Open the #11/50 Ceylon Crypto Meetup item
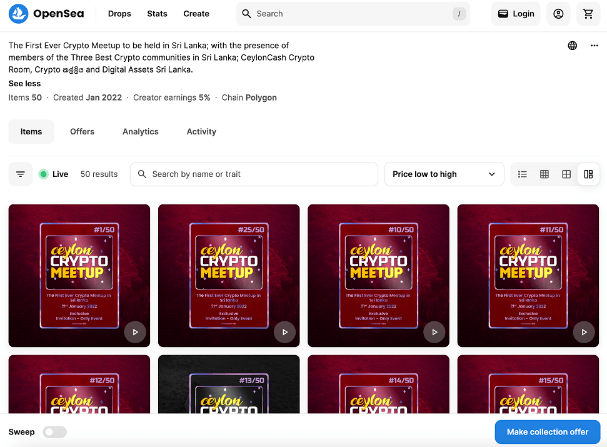The width and height of the screenshot is (607, 447). tap(528, 276)
